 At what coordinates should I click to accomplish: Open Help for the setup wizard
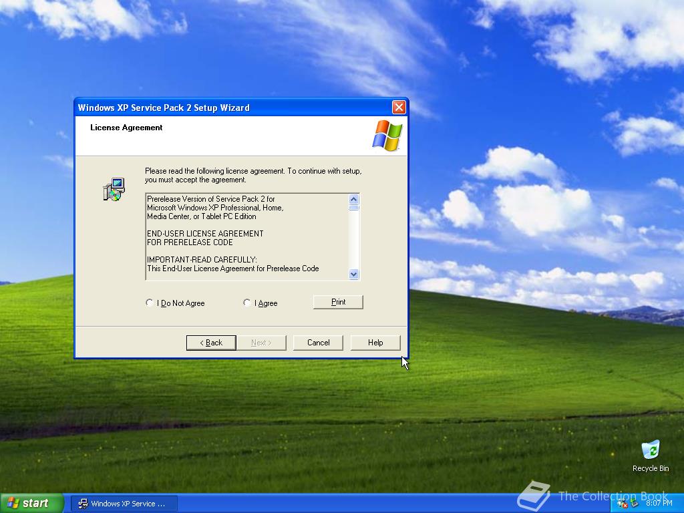375,343
